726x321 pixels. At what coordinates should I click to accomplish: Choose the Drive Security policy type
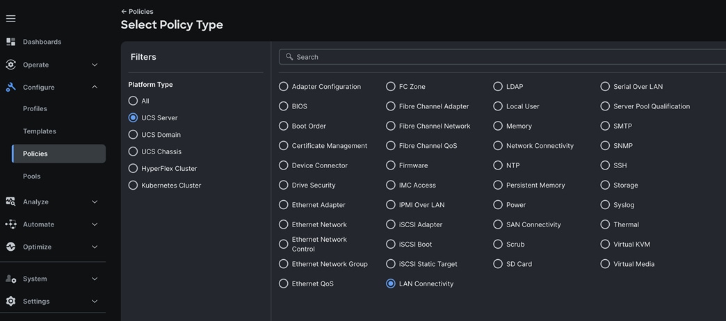point(283,185)
